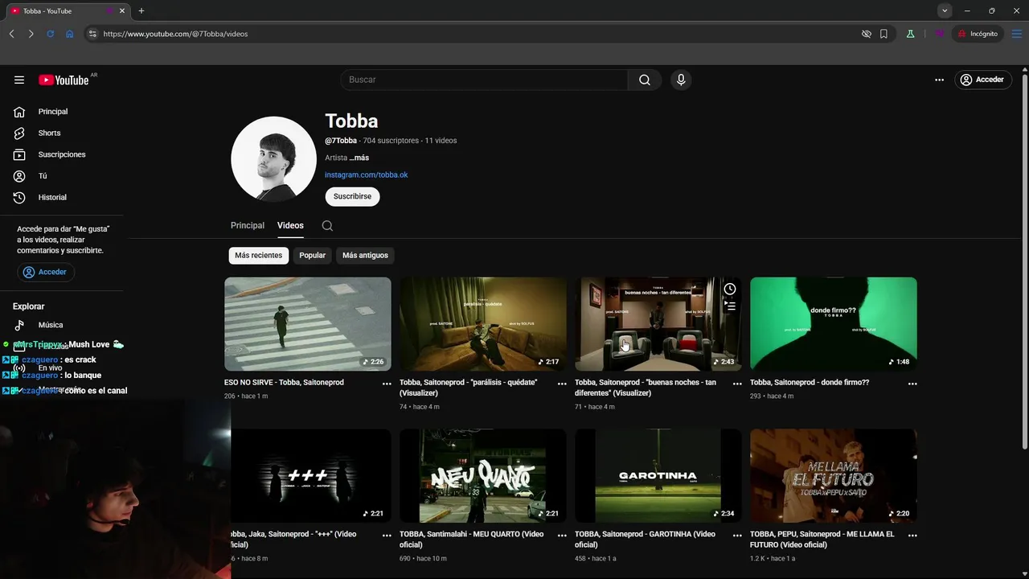Open options menu for +++ video
The width and height of the screenshot is (1029, 579).
coord(387,536)
